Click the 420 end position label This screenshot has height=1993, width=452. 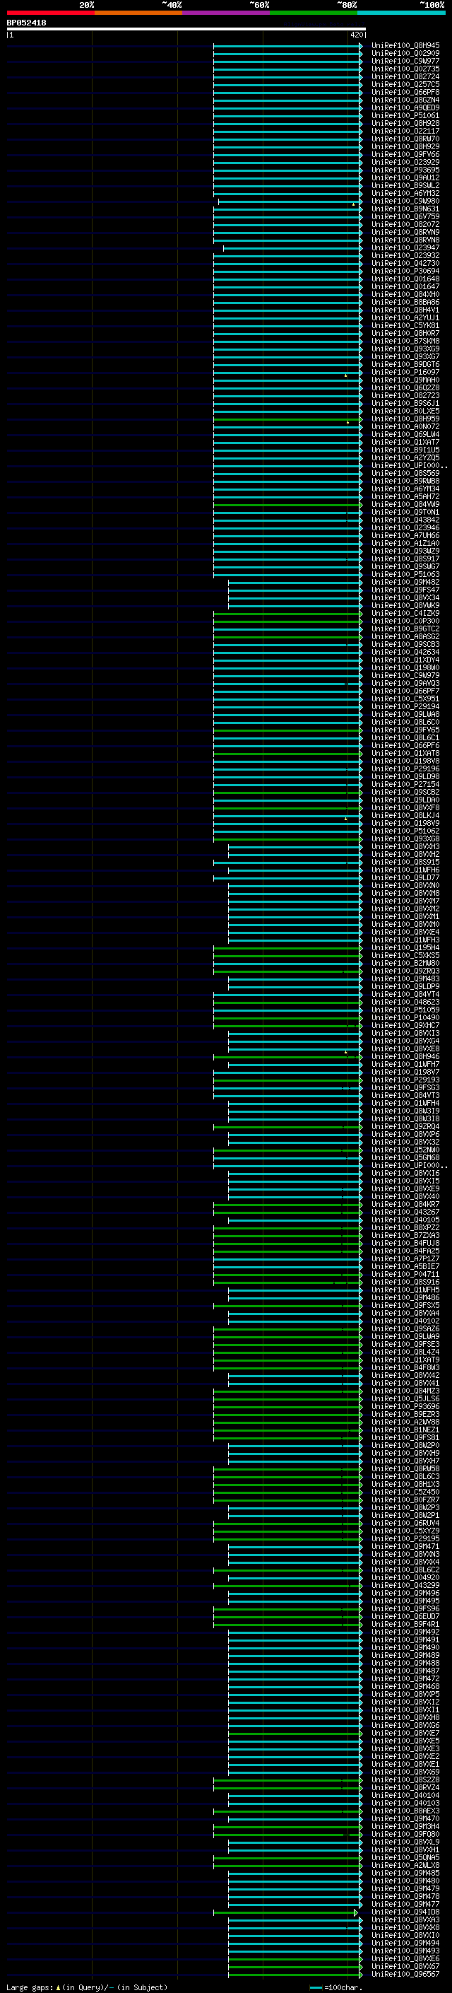coord(356,35)
